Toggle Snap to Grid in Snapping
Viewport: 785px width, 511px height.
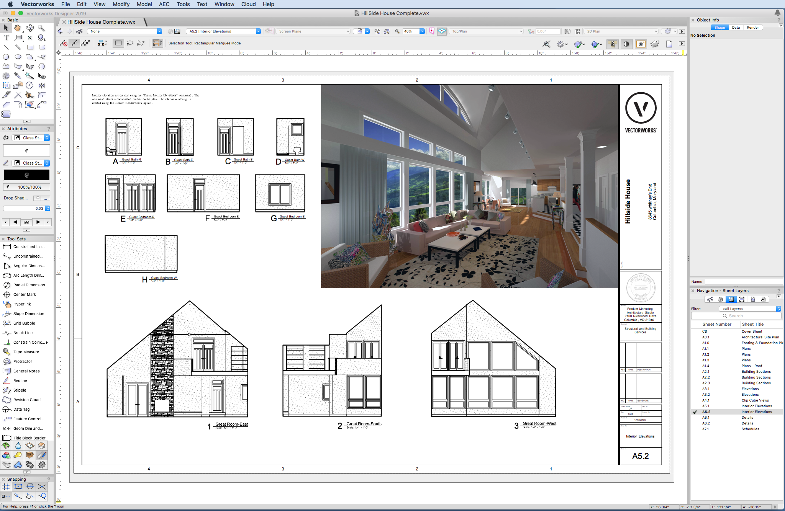coord(6,487)
